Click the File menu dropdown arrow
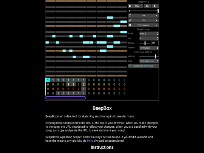The width and height of the screenshot is (204, 153). pos(156,15)
